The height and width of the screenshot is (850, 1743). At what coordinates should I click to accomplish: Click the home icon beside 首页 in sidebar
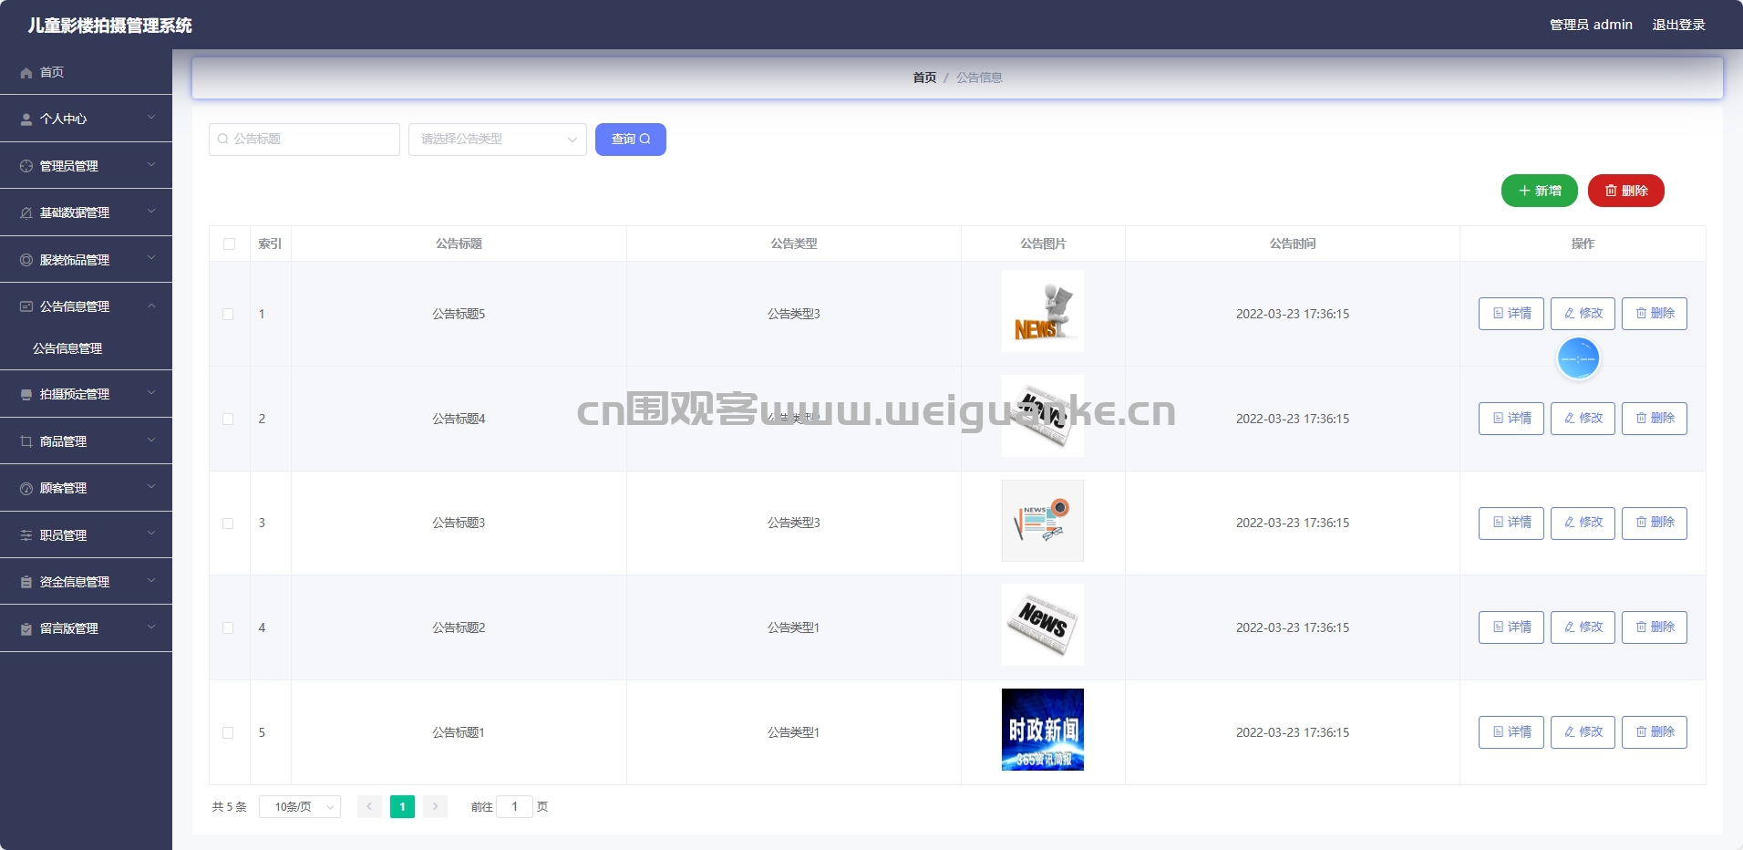pyautogui.click(x=26, y=73)
